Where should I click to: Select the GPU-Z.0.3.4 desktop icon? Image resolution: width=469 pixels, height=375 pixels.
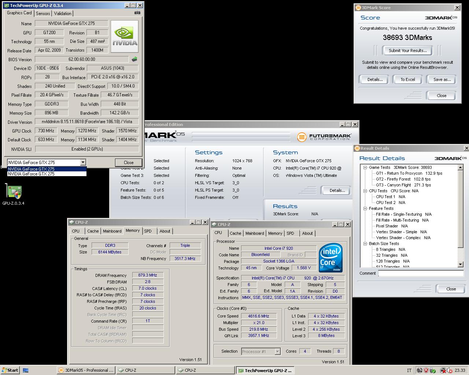[x=14, y=195]
